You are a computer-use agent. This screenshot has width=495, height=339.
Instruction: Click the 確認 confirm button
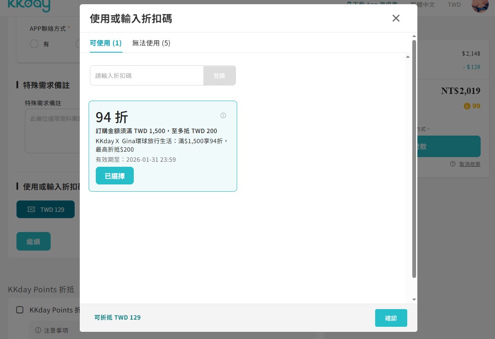click(391, 318)
